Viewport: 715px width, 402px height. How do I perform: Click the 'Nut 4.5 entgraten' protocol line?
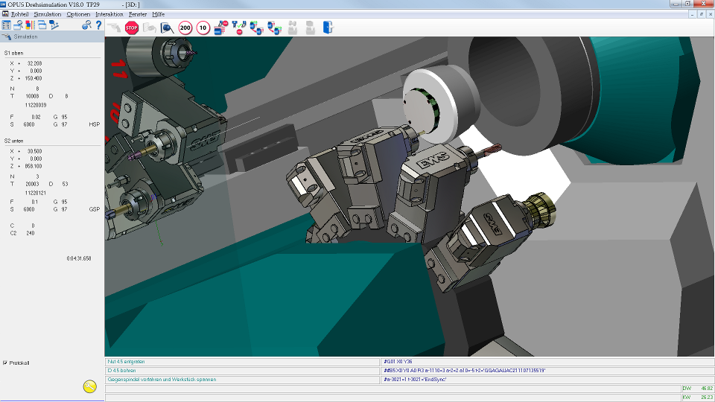click(242, 362)
